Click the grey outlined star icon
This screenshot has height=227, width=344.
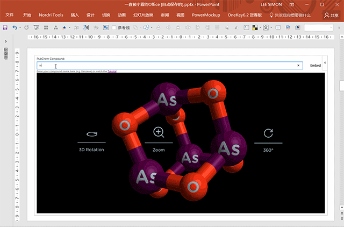(x=96, y=27)
